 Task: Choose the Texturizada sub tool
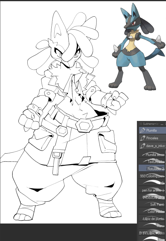pos(152,161)
